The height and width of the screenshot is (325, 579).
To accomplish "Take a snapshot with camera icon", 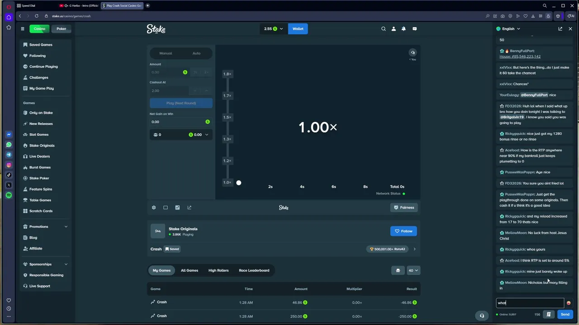I will click(x=503, y=16).
